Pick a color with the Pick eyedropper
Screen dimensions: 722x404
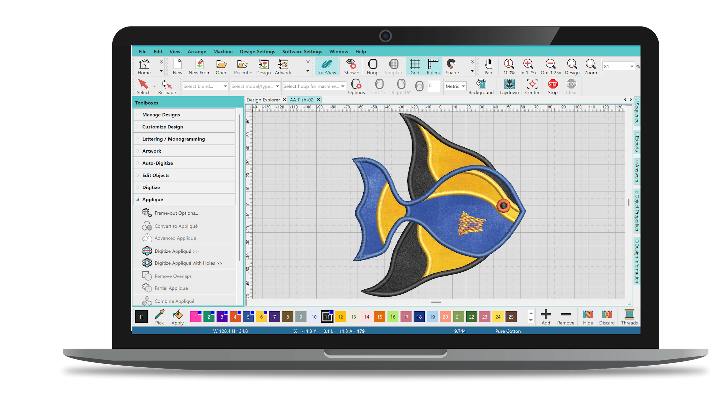point(159,317)
